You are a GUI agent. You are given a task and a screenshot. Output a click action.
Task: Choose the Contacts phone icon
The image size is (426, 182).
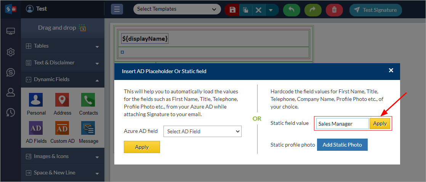88,100
